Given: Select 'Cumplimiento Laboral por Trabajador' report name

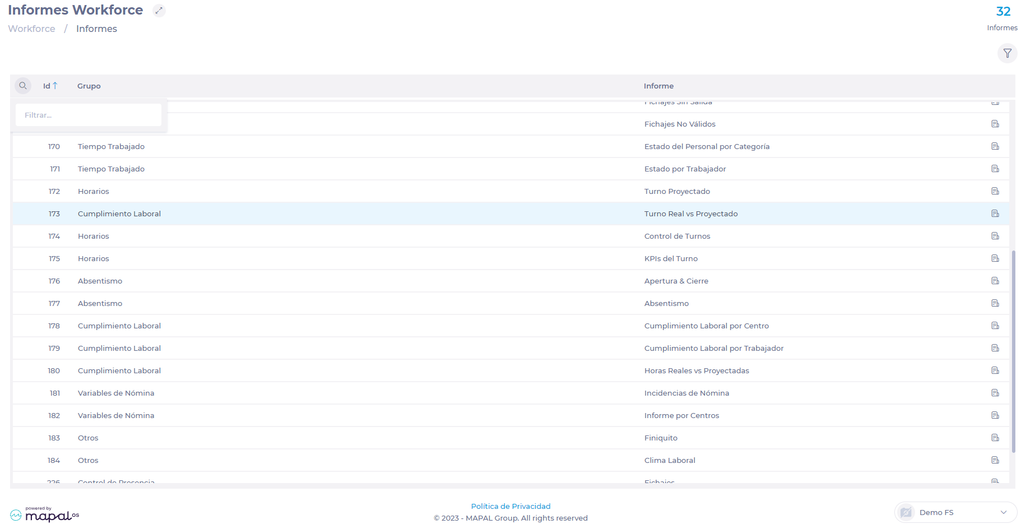Looking at the screenshot, I should pyautogui.click(x=714, y=348).
